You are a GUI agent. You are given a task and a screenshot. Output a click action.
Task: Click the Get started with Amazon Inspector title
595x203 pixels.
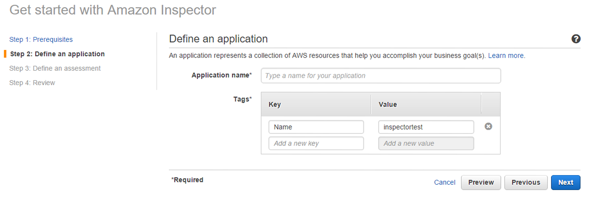[x=113, y=10]
